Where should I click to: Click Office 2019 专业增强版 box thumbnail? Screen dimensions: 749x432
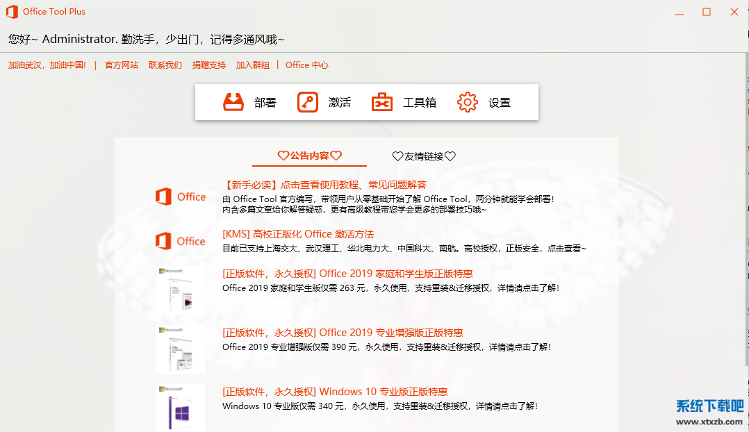[181, 349]
